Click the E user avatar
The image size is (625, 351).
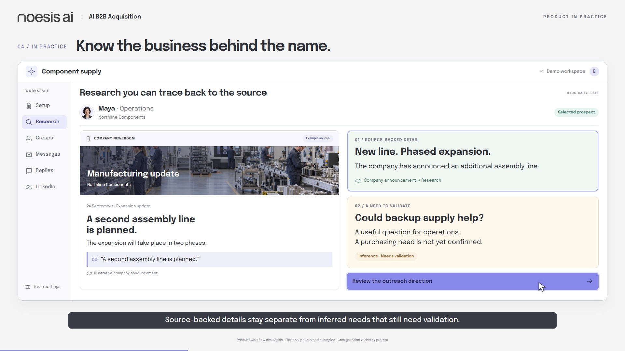click(x=594, y=71)
